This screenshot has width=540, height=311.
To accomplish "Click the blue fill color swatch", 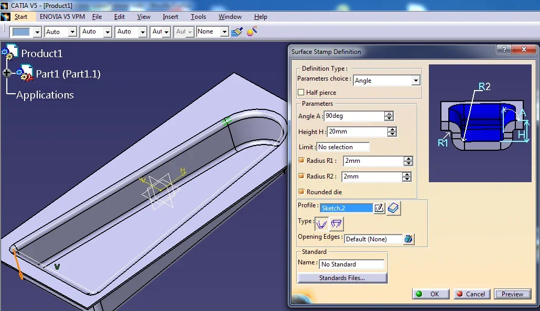I will point(21,32).
